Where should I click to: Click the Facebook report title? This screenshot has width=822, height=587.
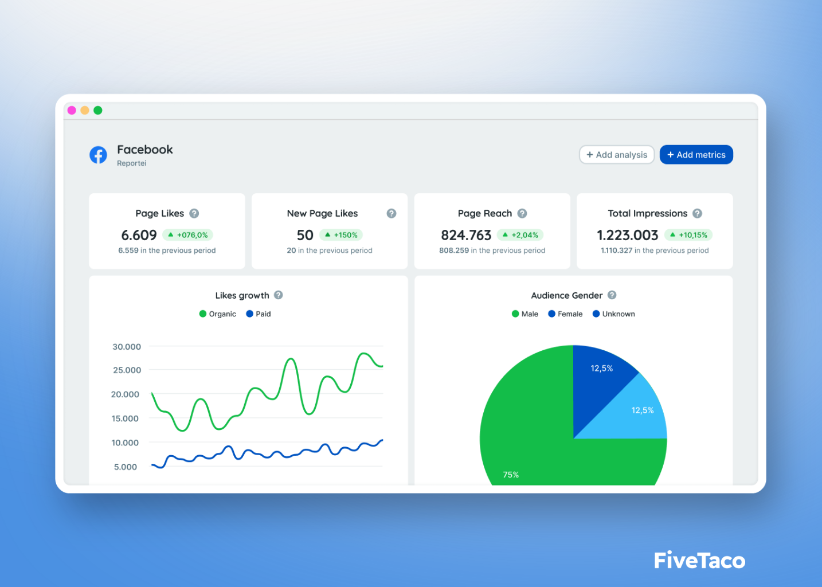(145, 150)
